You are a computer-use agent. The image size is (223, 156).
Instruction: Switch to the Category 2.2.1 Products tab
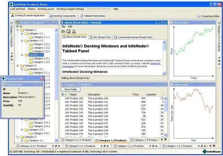point(77,140)
